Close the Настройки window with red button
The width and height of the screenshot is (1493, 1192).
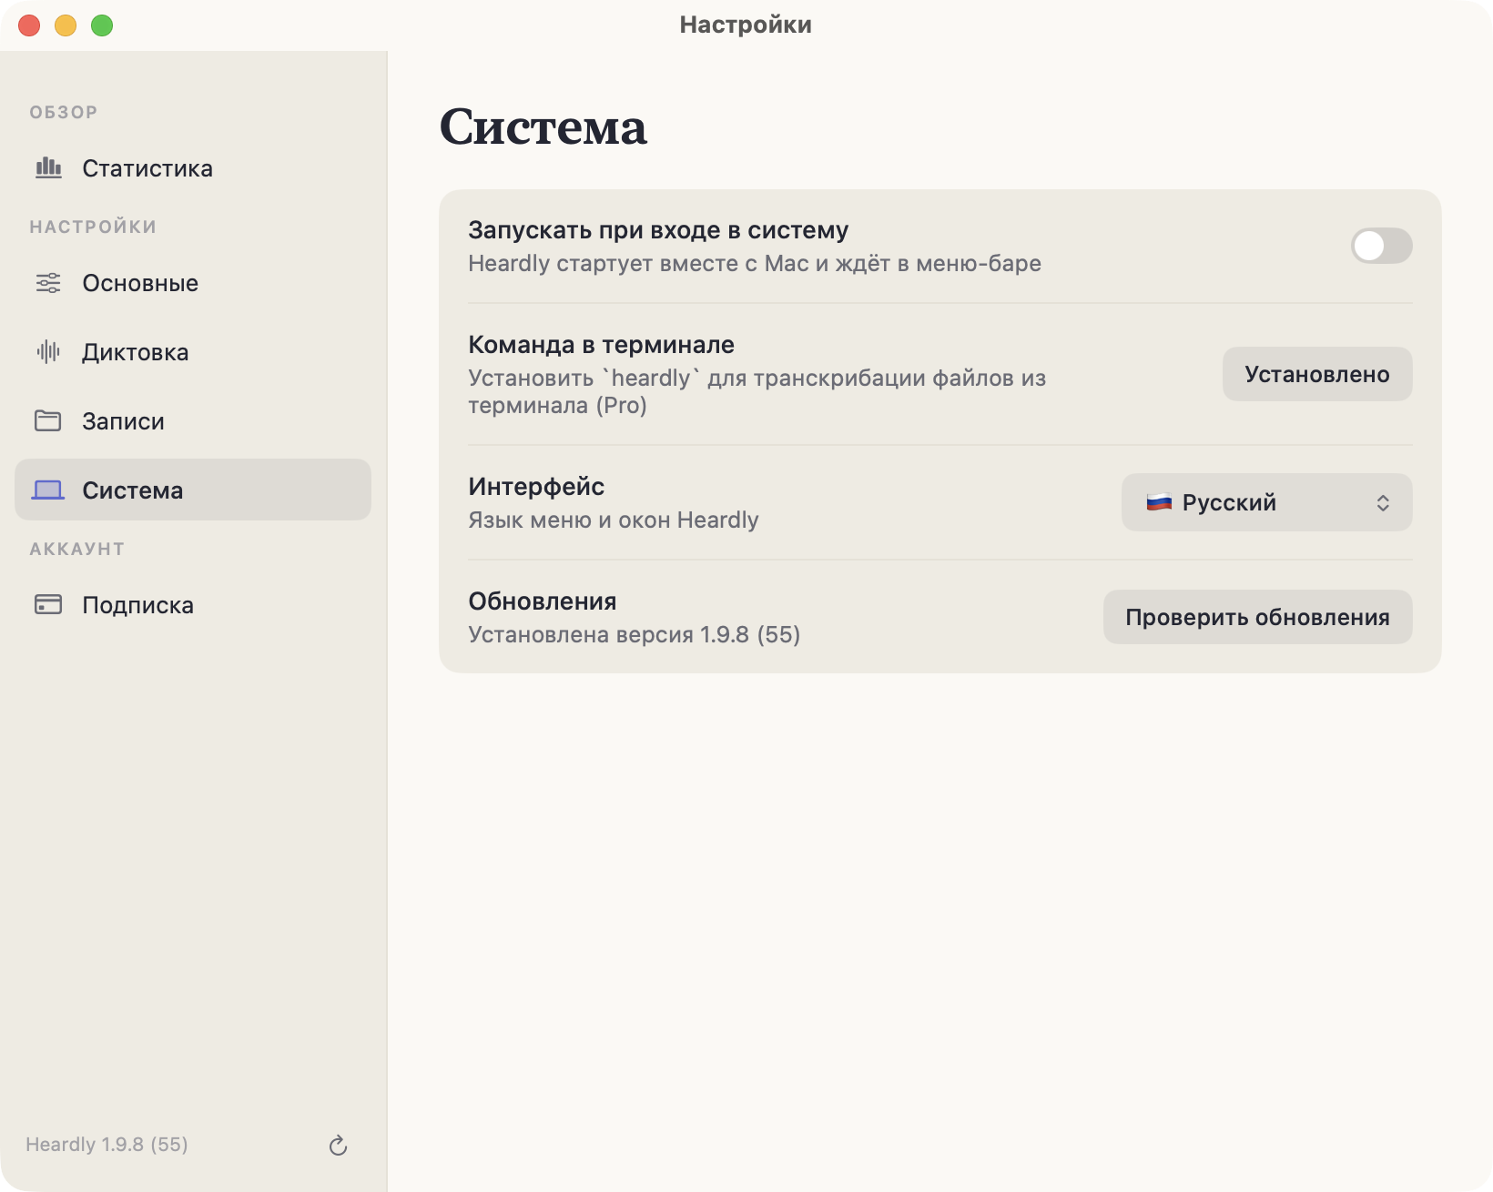click(x=29, y=25)
